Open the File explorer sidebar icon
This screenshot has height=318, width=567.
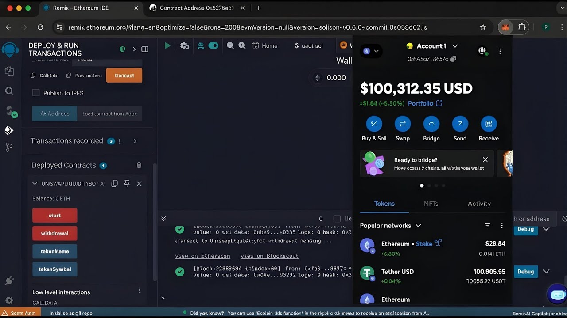[9, 71]
